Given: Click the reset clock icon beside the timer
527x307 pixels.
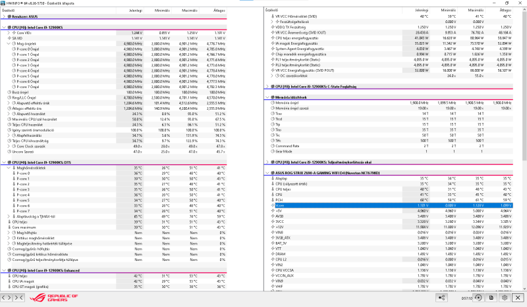Looking at the screenshot, I should tap(478, 298).
